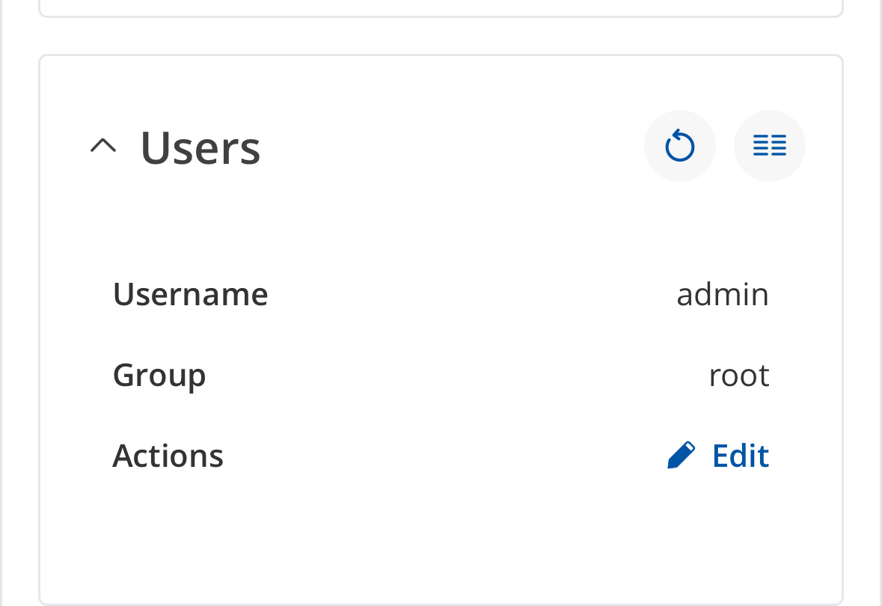The image size is (882, 606).
Task: Click the Username field label
Action: click(x=190, y=294)
